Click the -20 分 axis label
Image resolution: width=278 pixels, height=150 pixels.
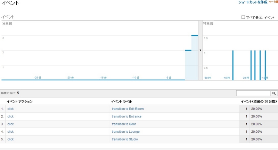70,78
